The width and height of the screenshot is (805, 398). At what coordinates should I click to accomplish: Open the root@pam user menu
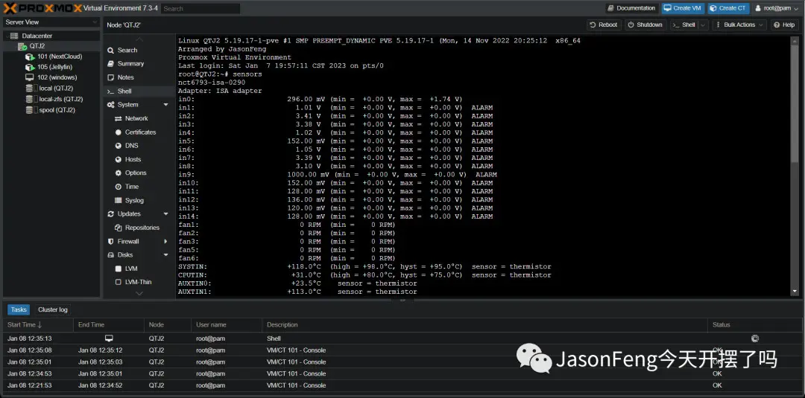pyautogui.click(x=776, y=8)
